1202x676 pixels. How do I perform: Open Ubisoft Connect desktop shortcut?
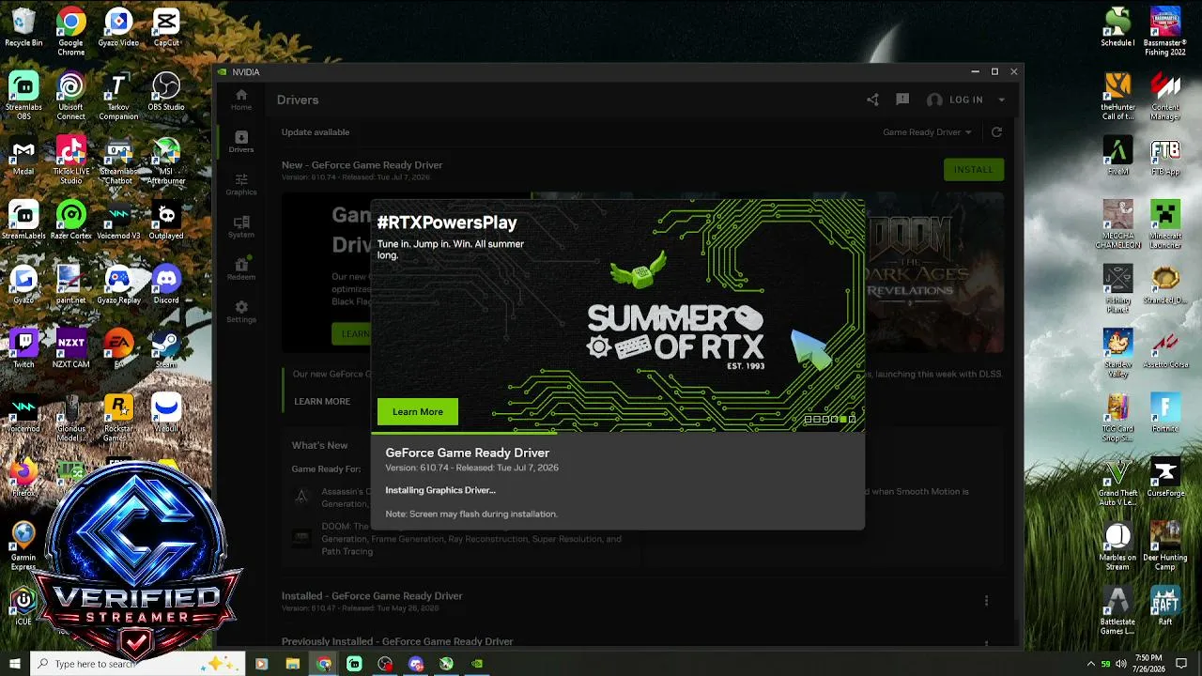coord(71,96)
